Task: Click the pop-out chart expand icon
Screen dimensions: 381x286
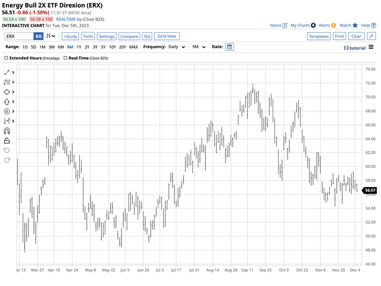Action: [x=371, y=36]
